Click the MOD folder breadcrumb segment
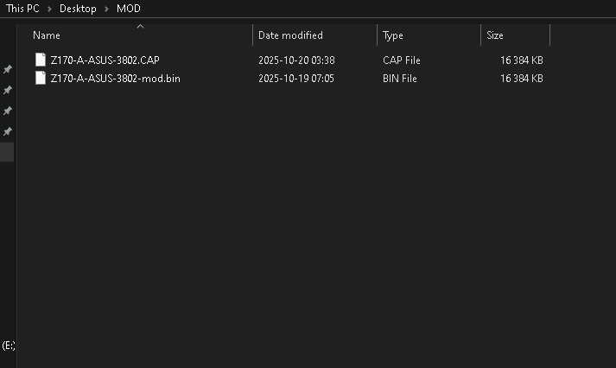Viewport: 616px width, 368px height. pos(128,9)
